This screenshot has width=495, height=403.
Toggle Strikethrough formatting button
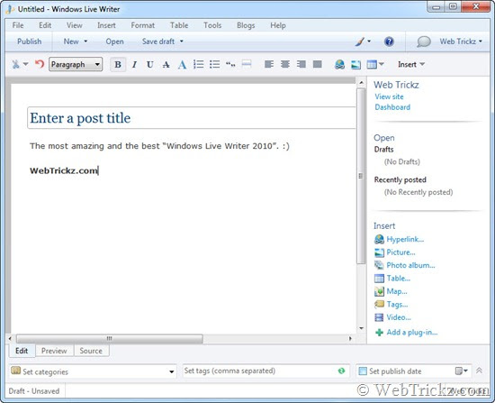(x=166, y=65)
